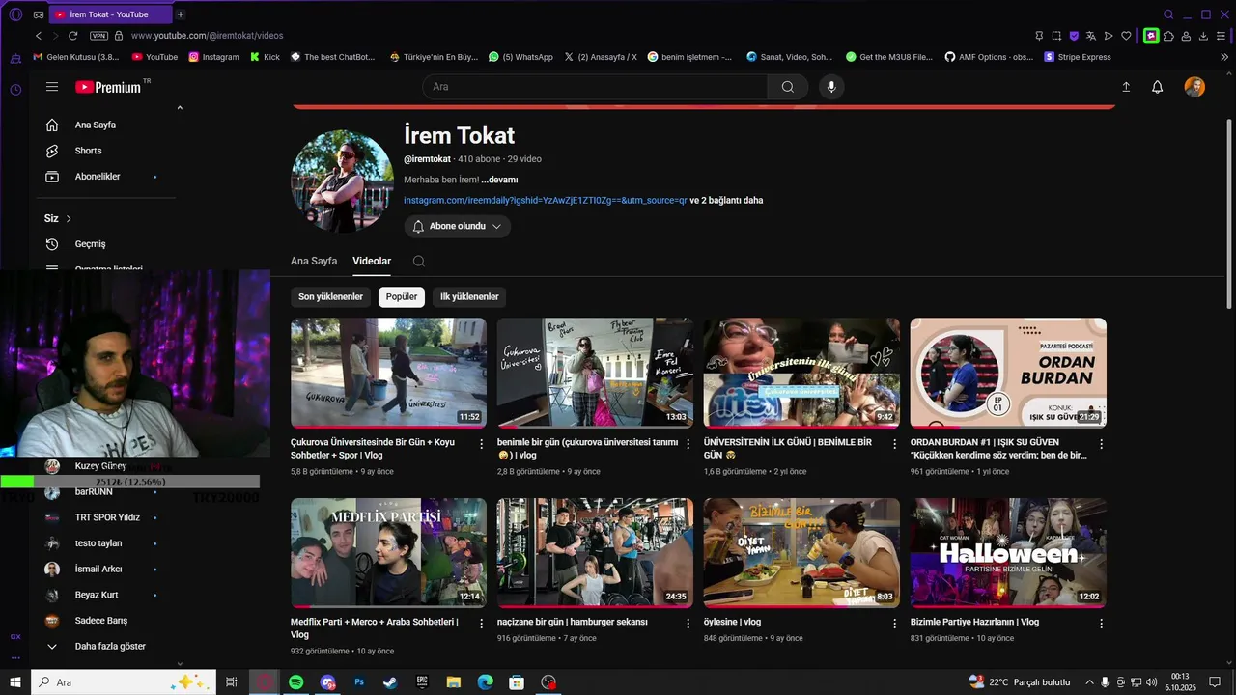
Task: Open options menu for ORDAN BURDAN #1 video
Action: point(1101,444)
